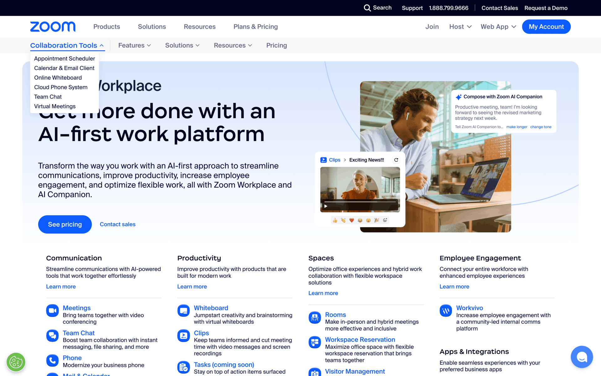Viewport: 601px width, 376px height.
Task: Click the Workvivo product icon
Action: 446,311
